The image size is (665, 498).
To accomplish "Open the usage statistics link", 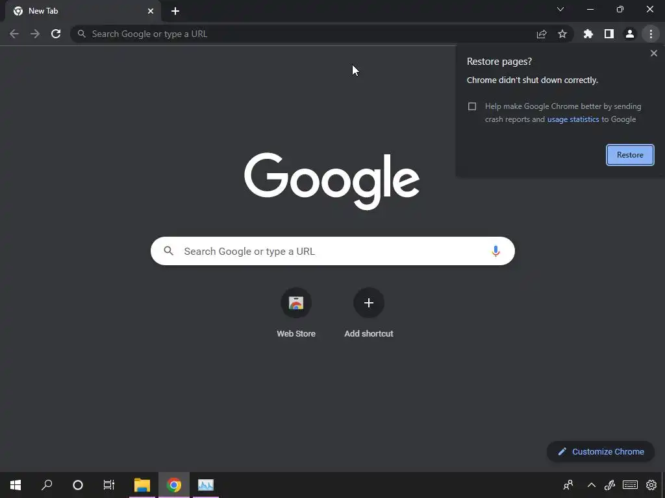I will pos(573,119).
